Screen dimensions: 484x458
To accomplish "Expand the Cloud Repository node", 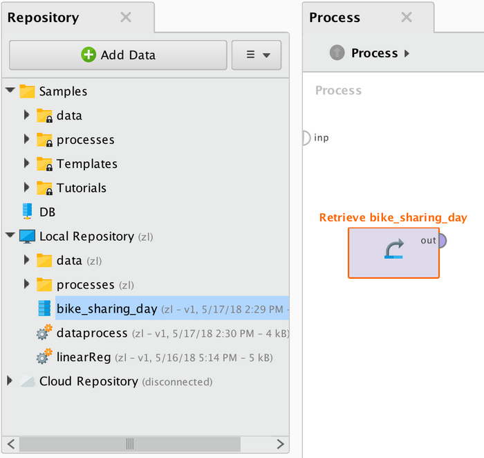I will click(x=10, y=381).
